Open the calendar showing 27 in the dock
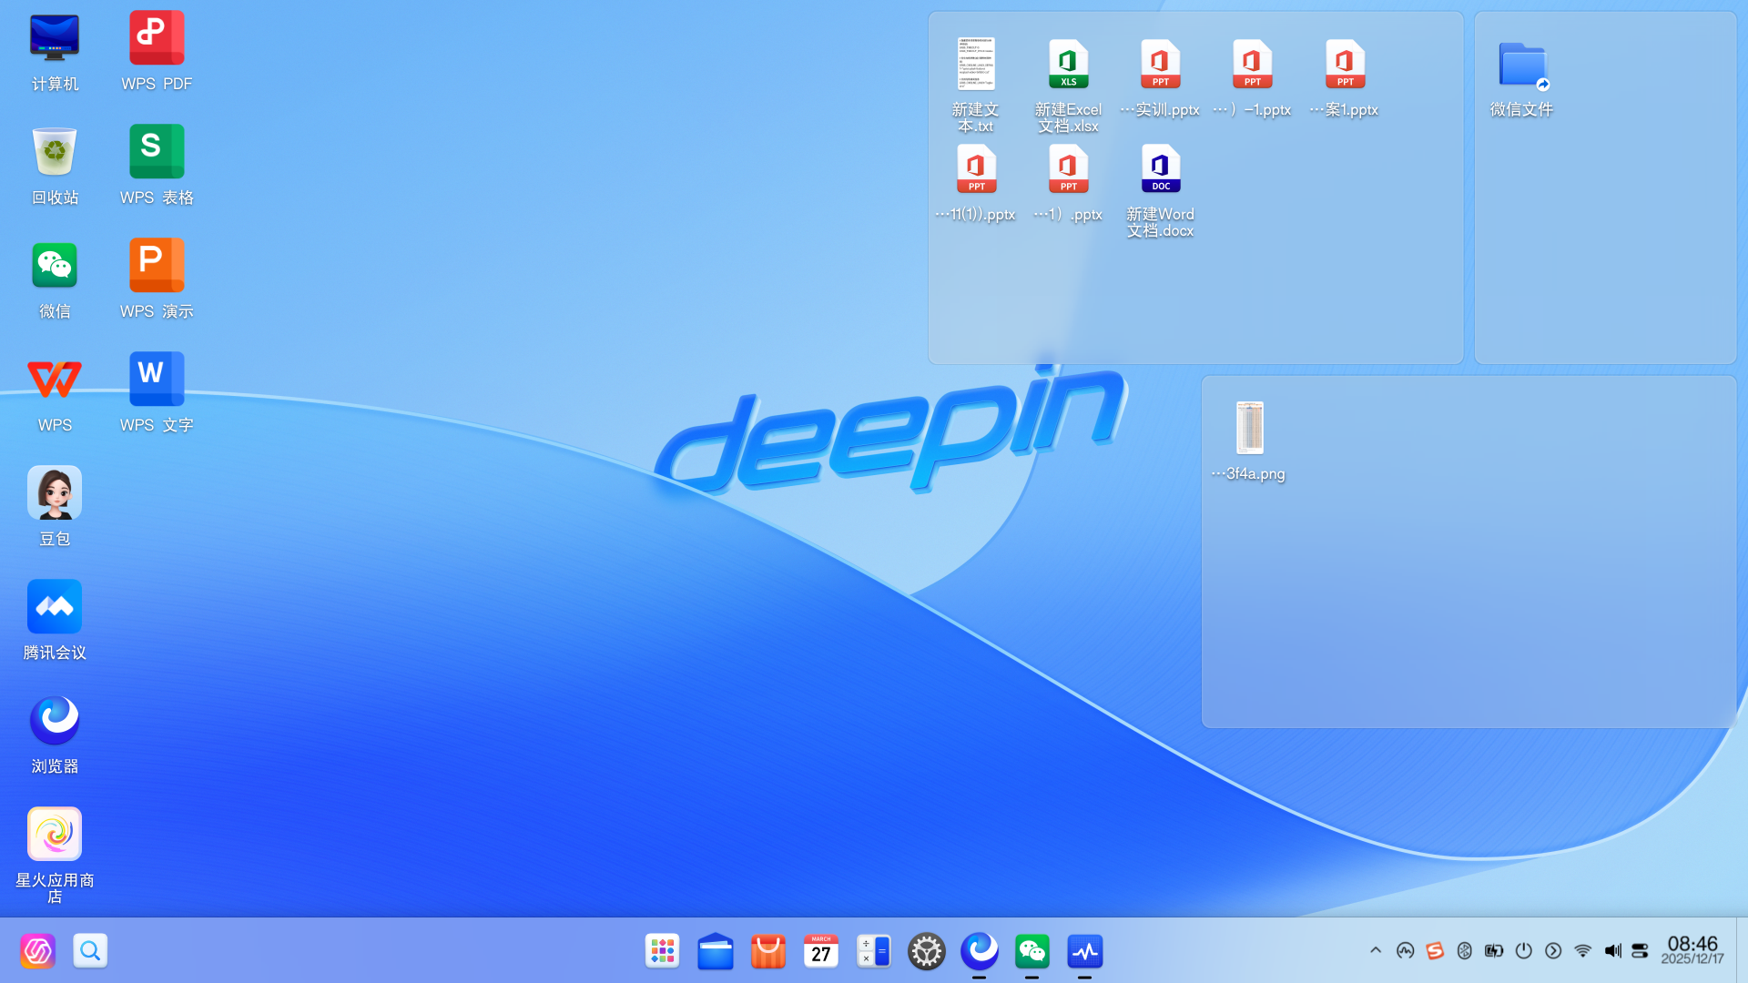 tap(820, 951)
